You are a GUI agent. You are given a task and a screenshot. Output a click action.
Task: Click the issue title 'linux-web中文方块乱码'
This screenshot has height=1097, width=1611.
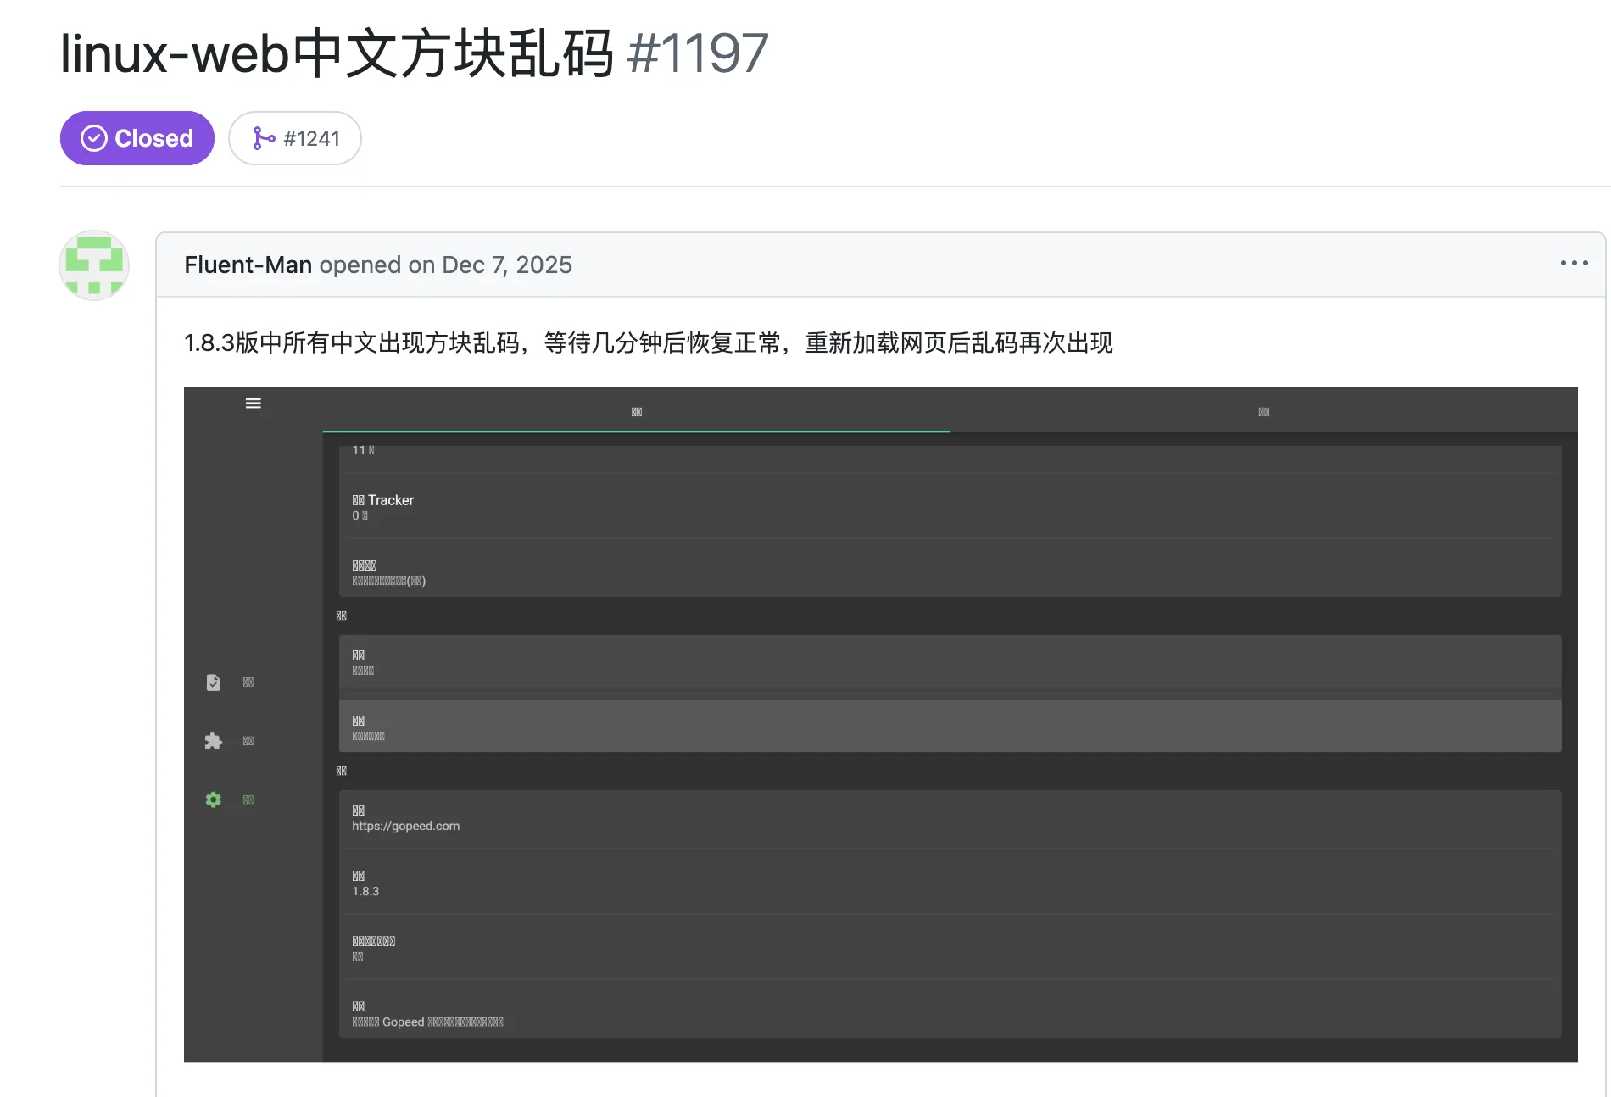pyautogui.click(x=337, y=53)
